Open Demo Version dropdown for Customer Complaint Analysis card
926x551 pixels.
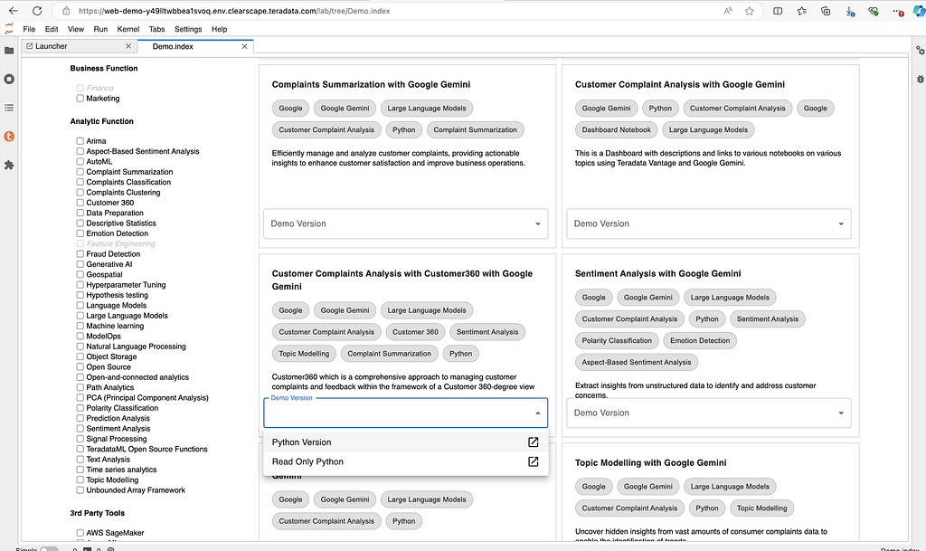coord(709,223)
